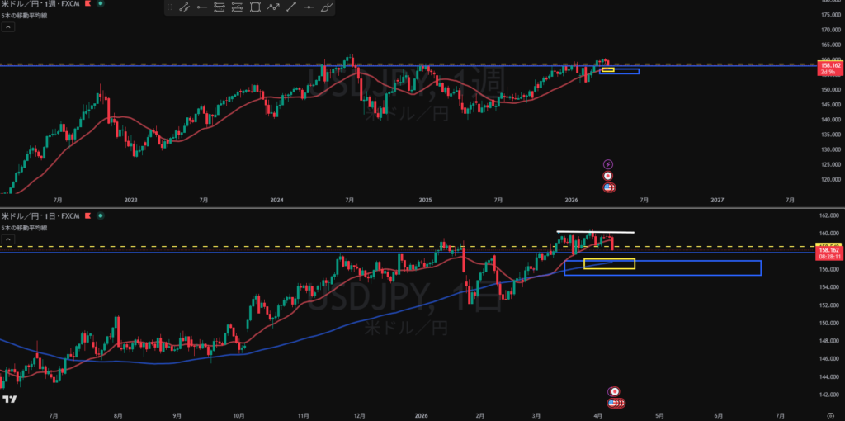The height and width of the screenshot is (421, 845).
Task: Select the zigzag path drawing tool
Action: 273,7
